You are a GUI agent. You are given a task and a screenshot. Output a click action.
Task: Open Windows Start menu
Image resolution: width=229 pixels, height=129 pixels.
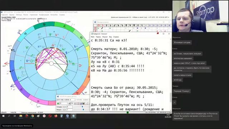(3, 116)
